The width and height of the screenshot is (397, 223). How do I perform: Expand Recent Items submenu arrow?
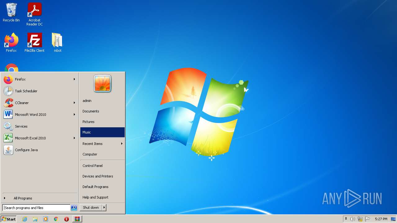[x=122, y=144]
